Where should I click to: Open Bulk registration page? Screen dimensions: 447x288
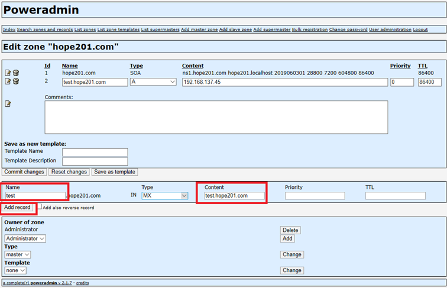(x=310, y=30)
